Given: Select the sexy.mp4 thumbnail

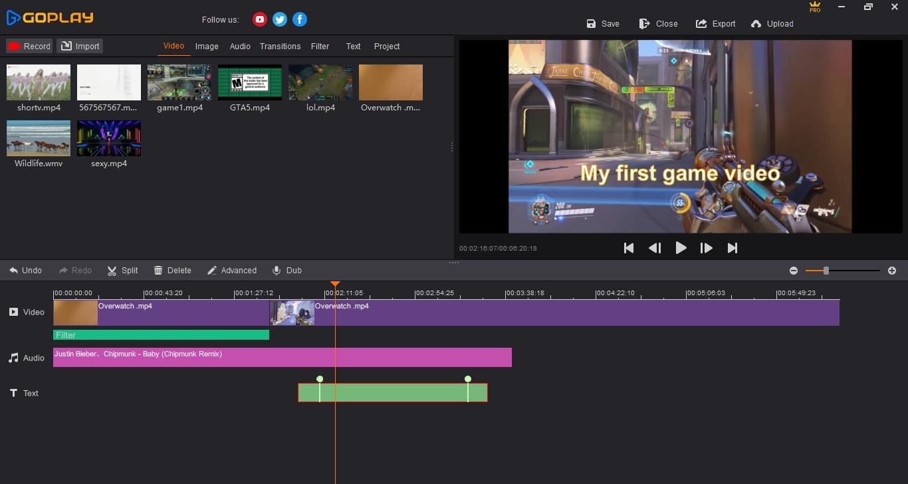Looking at the screenshot, I should pyautogui.click(x=109, y=138).
